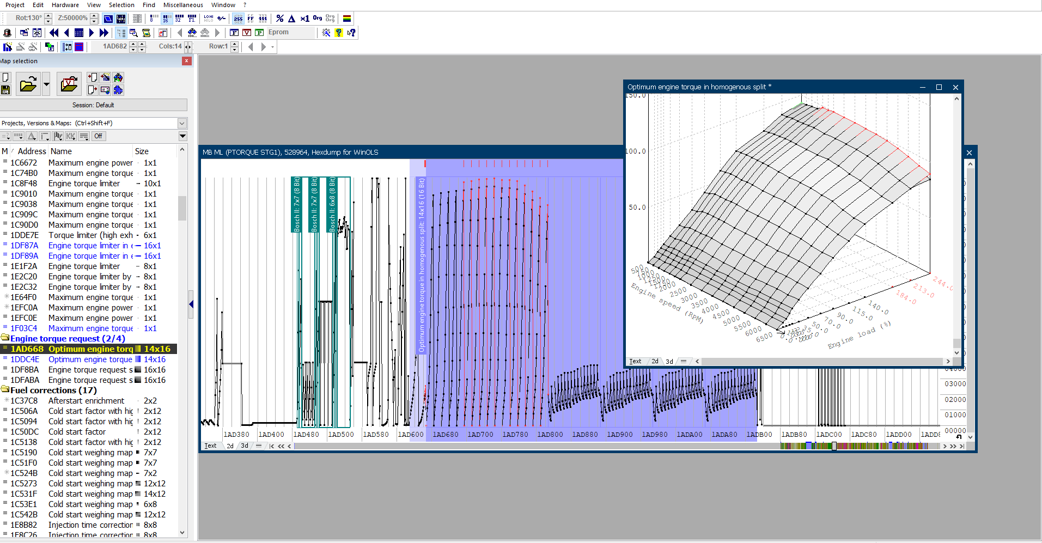Screen dimensions: 1042x543
Task: Toggle the 8-bit data width mode
Action: click(x=154, y=19)
